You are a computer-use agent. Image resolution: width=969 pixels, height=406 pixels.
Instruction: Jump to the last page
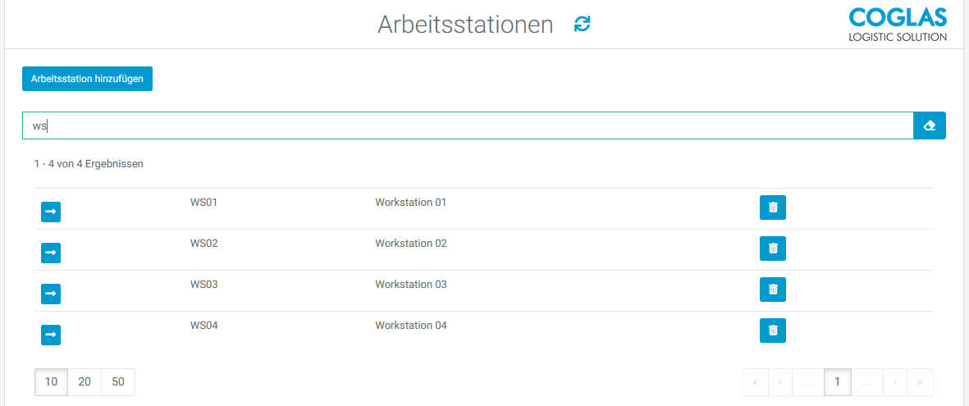(920, 381)
